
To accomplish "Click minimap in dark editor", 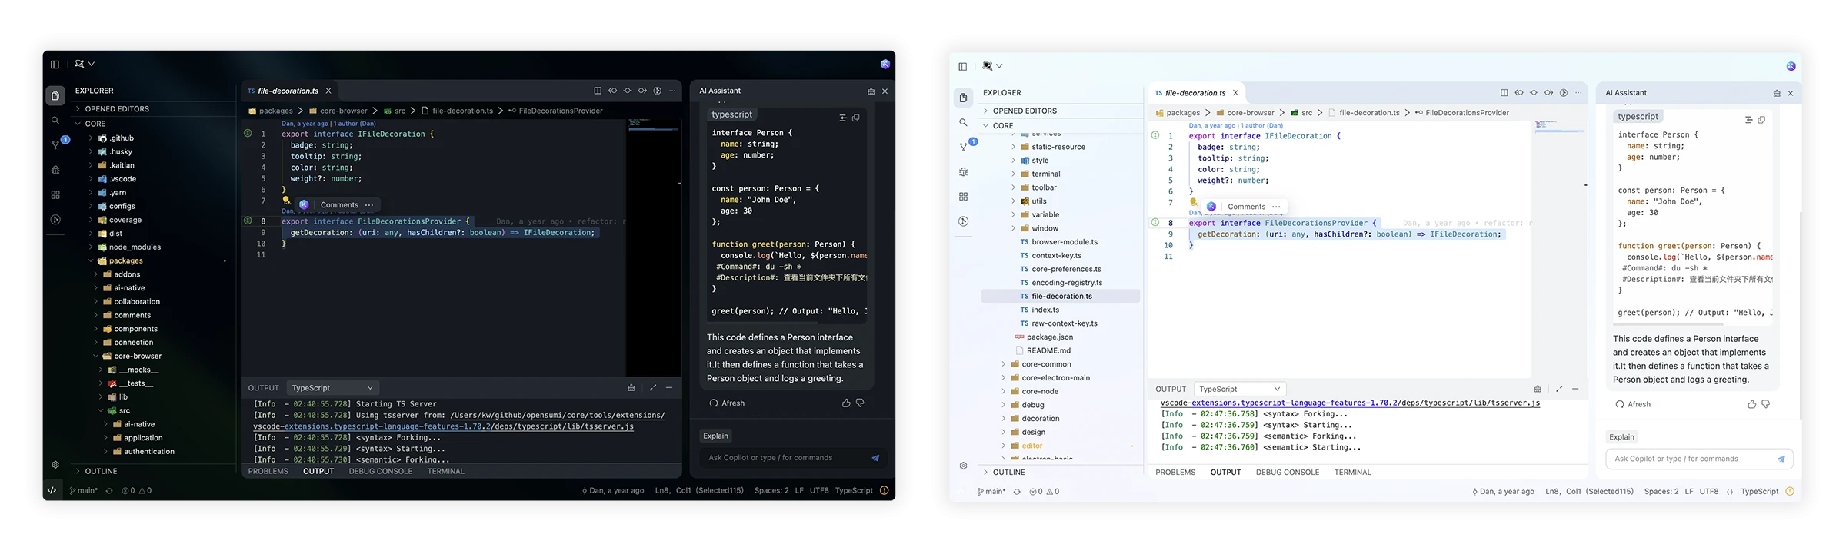I will click(x=653, y=246).
